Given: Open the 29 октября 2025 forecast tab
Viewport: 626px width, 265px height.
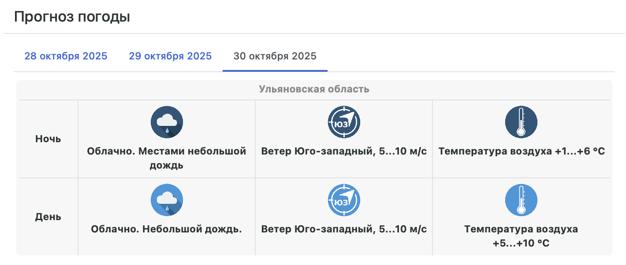Looking at the screenshot, I should (170, 56).
